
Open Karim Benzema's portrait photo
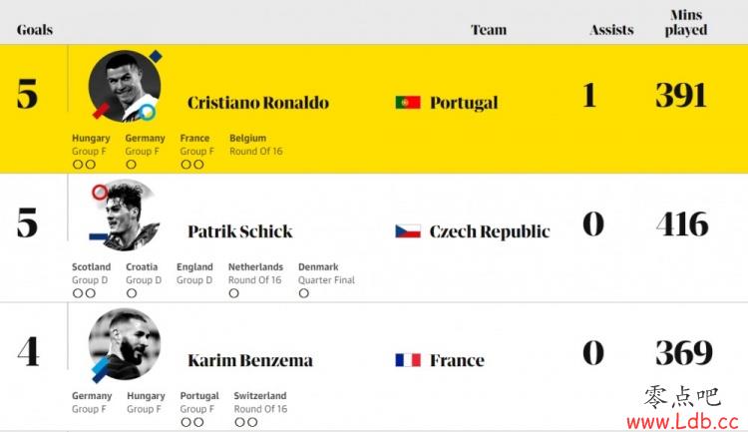pyautogui.click(x=125, y=344)
